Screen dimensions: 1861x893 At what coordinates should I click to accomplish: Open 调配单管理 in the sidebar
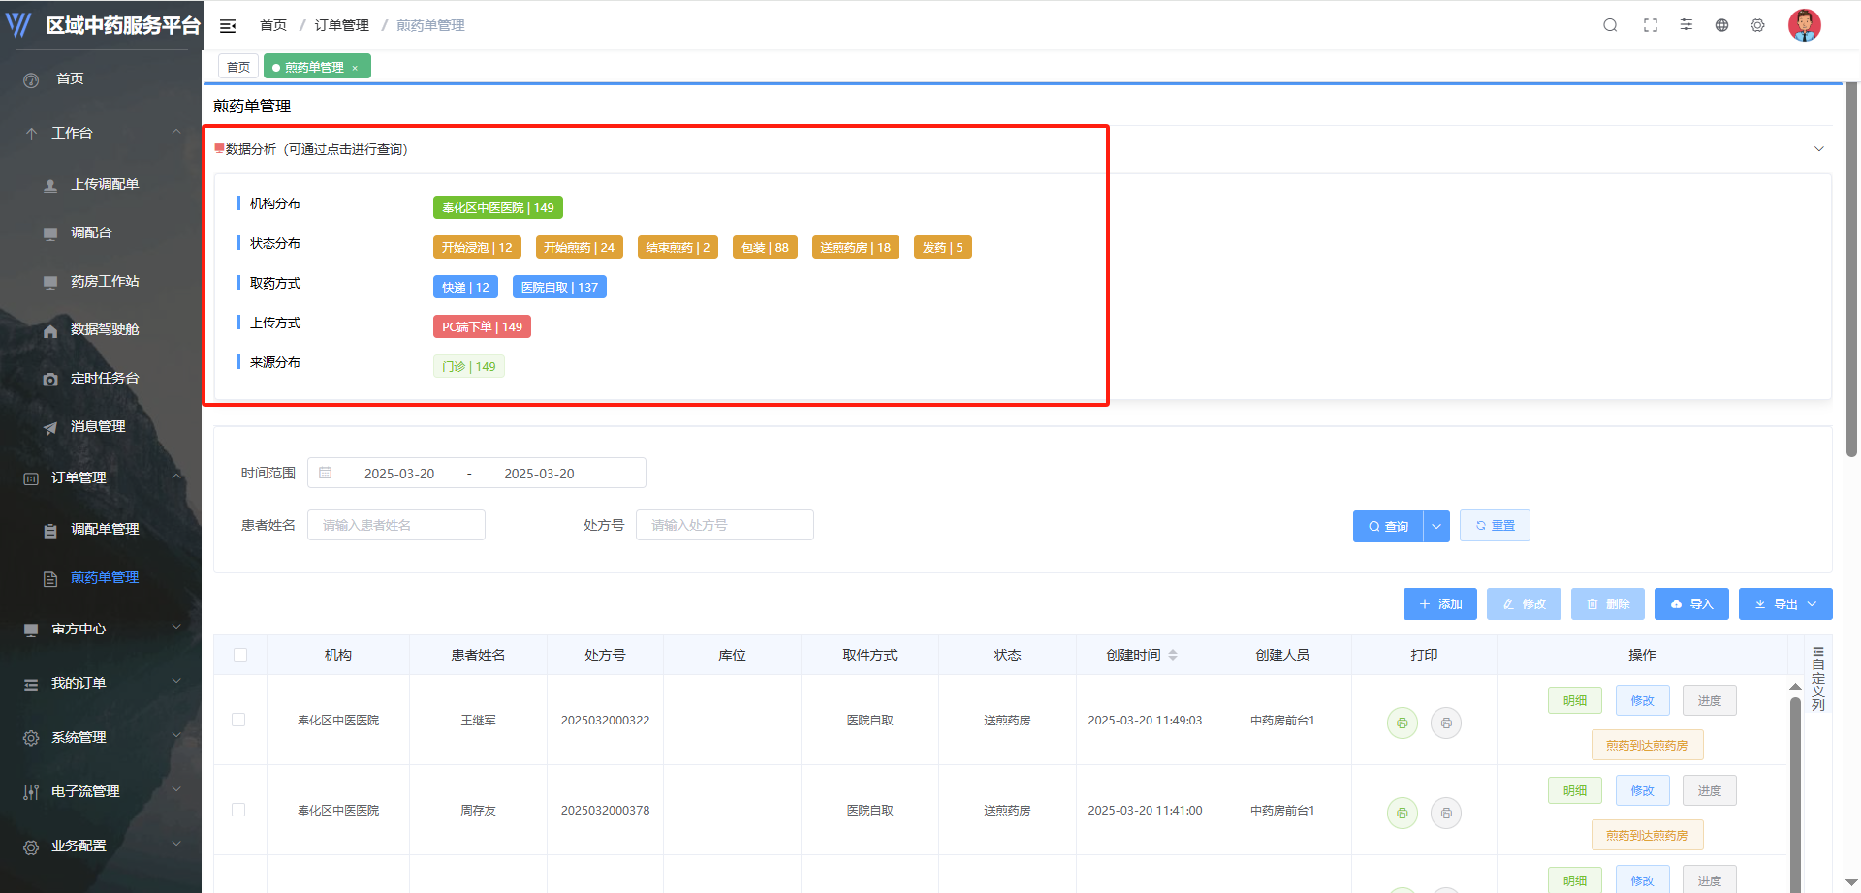coord(105,529)
